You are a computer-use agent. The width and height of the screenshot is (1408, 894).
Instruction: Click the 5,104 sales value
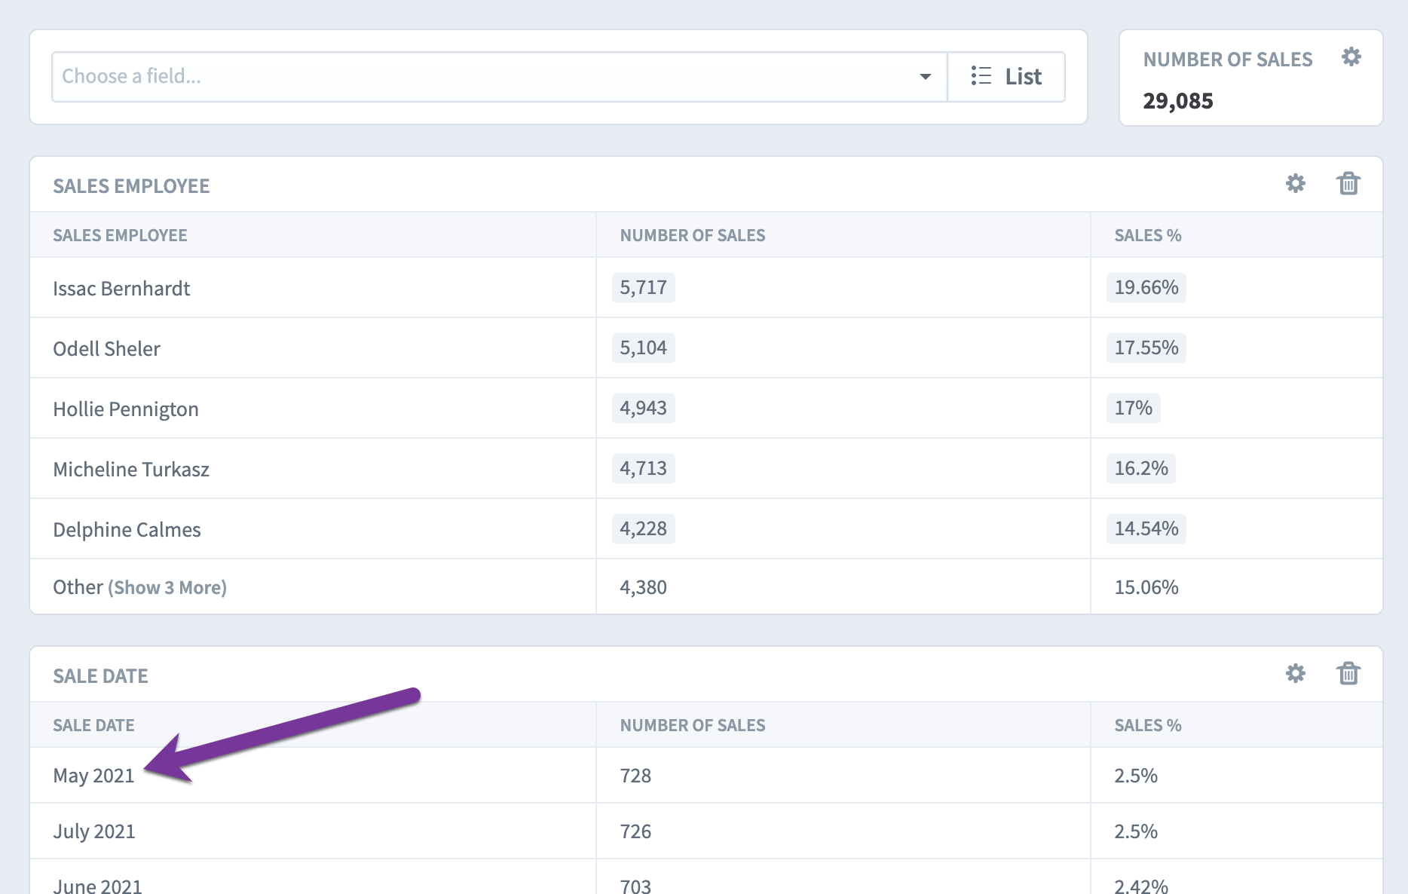[643, 347]
